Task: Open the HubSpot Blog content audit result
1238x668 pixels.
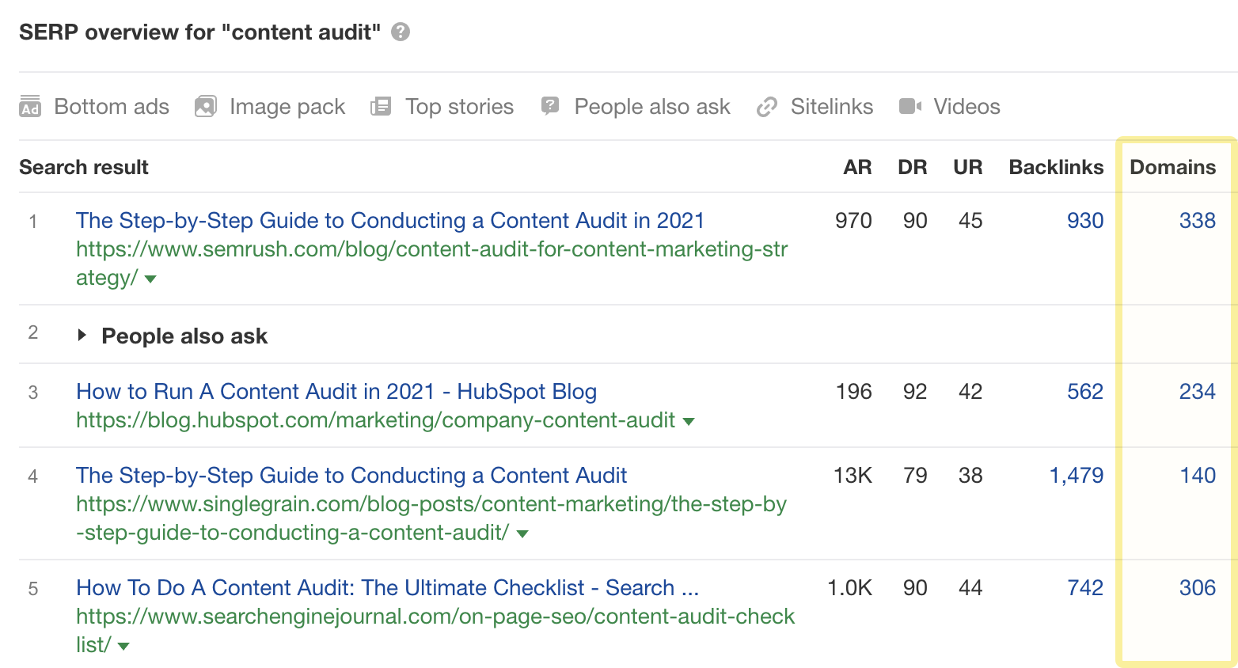Action: [336, 391]
